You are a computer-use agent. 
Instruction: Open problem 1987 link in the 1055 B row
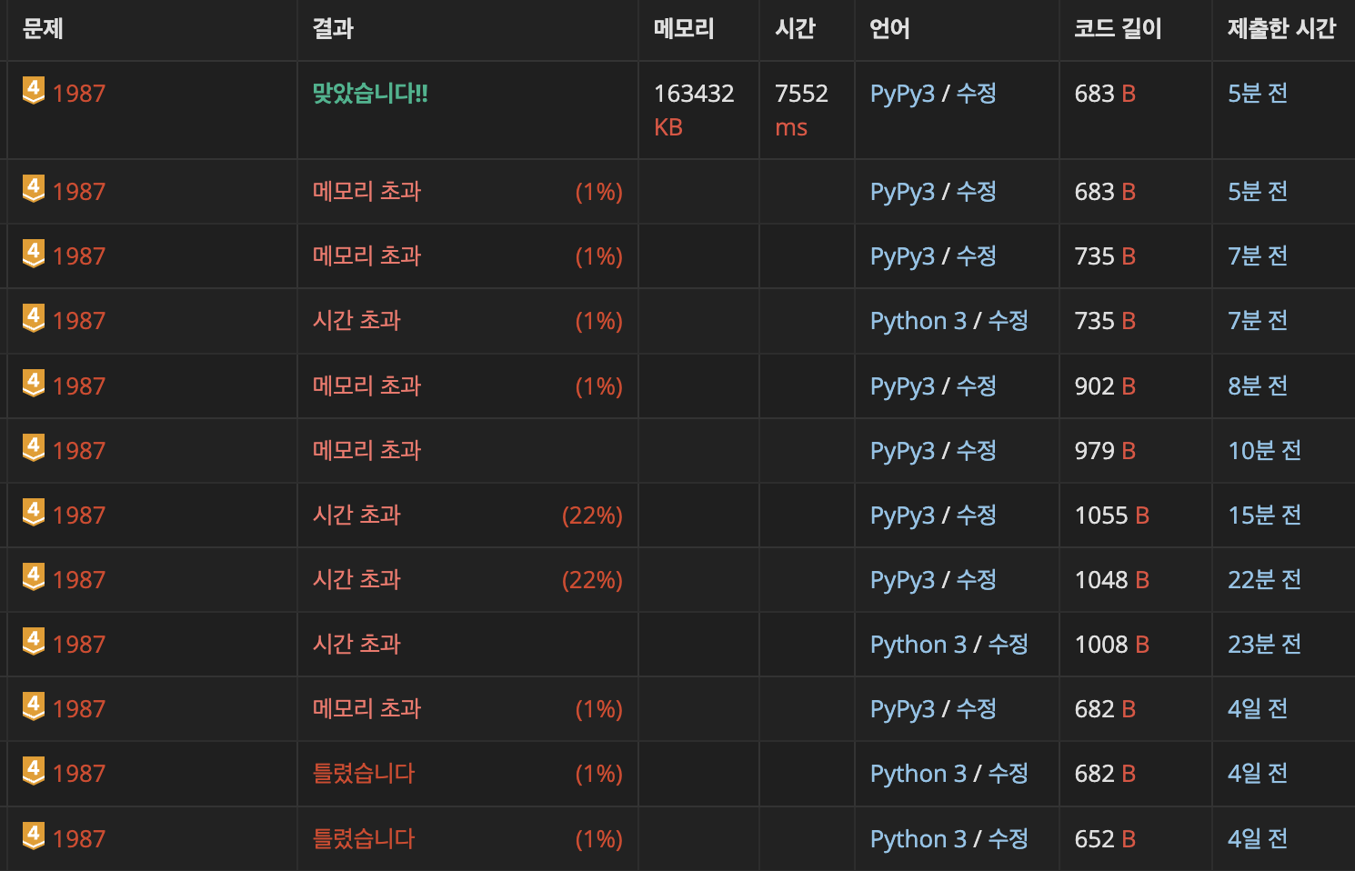pos(79,516)
